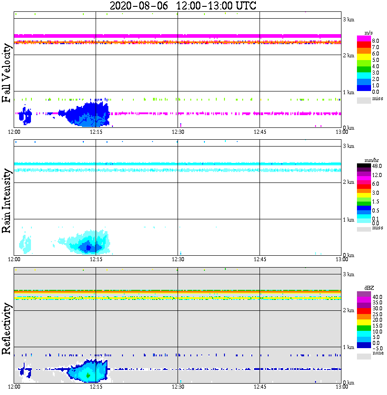The width and height of the screenshot is (387, 395).
Task: Click the black 48.0 mm/hr legend swatch
Action: 364,166
